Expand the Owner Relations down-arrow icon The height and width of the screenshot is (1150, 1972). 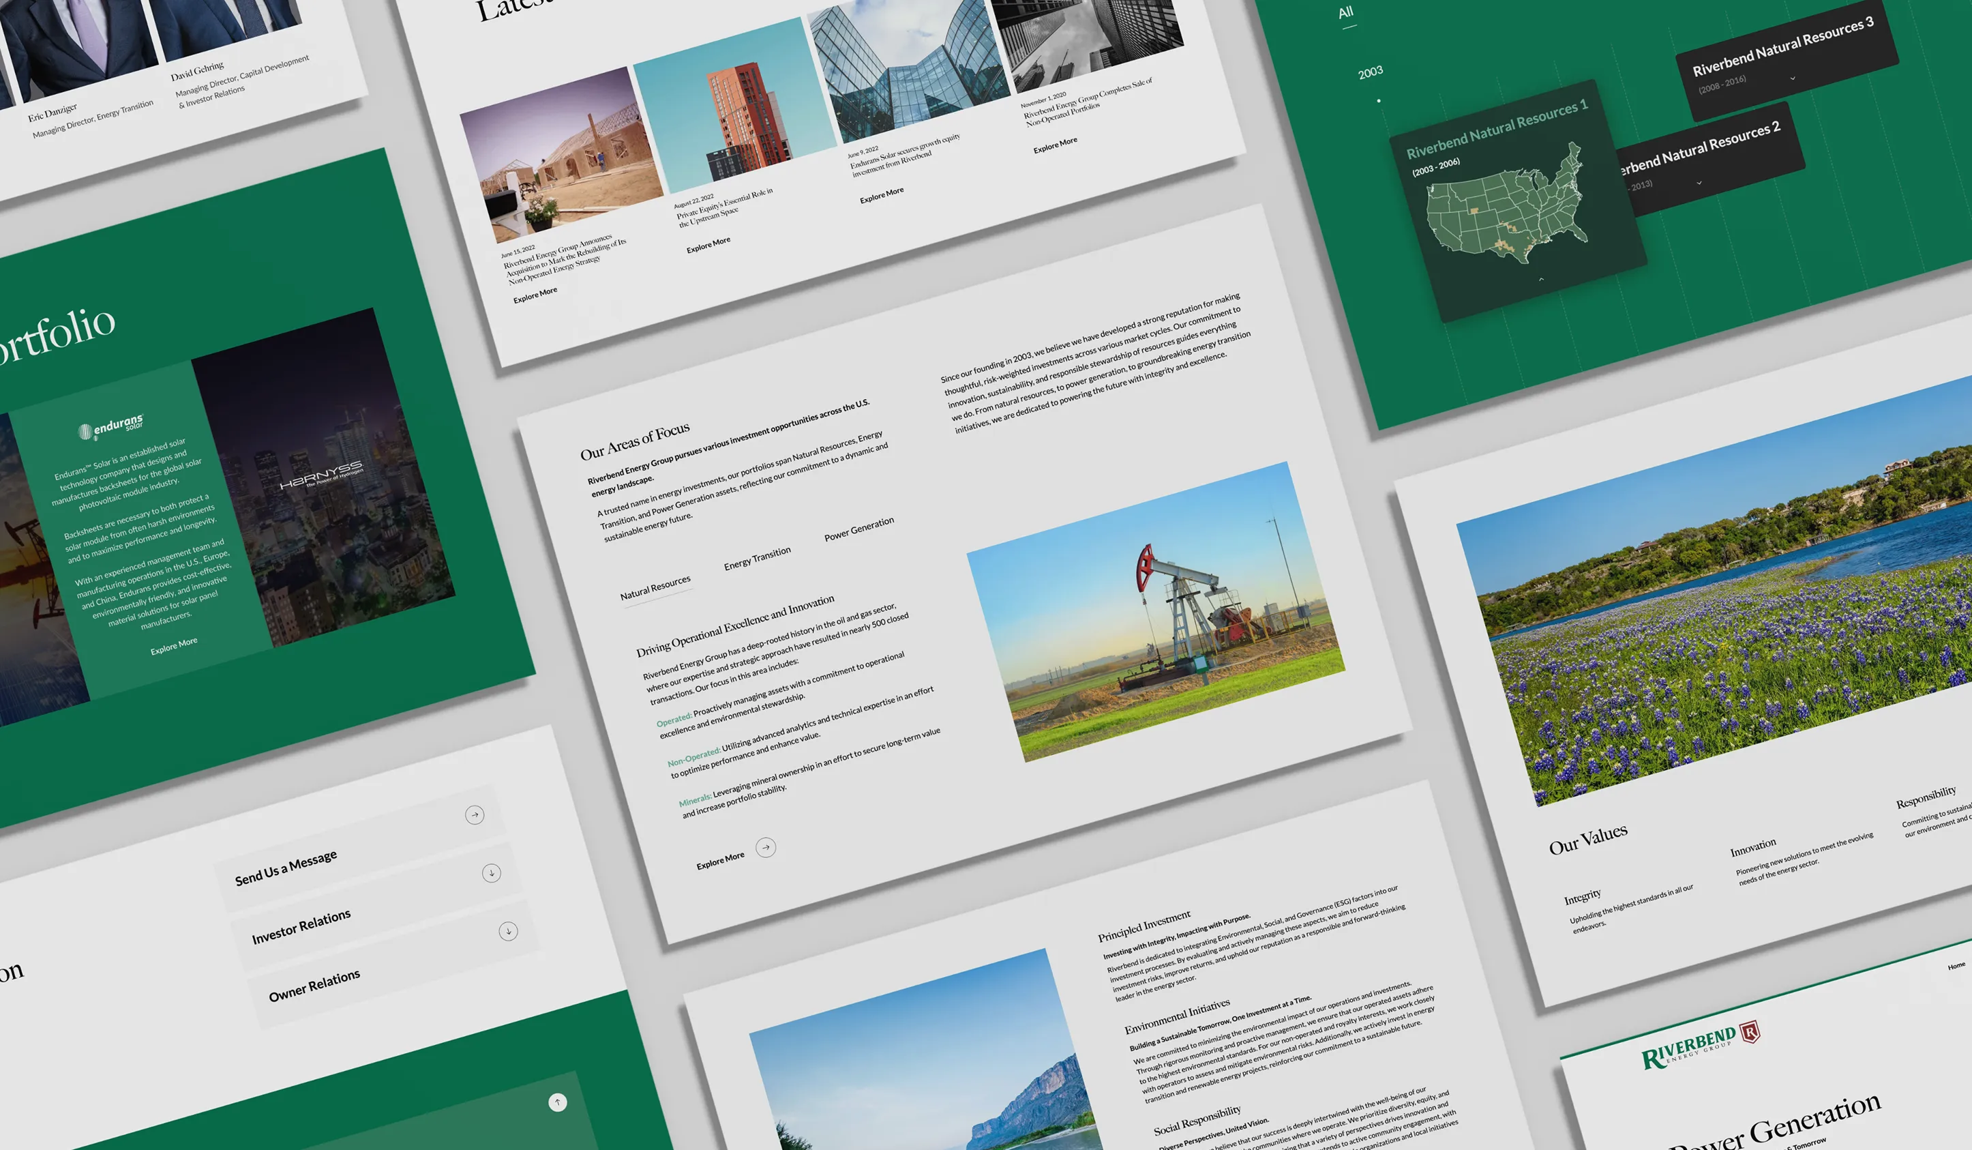(509, 931)
